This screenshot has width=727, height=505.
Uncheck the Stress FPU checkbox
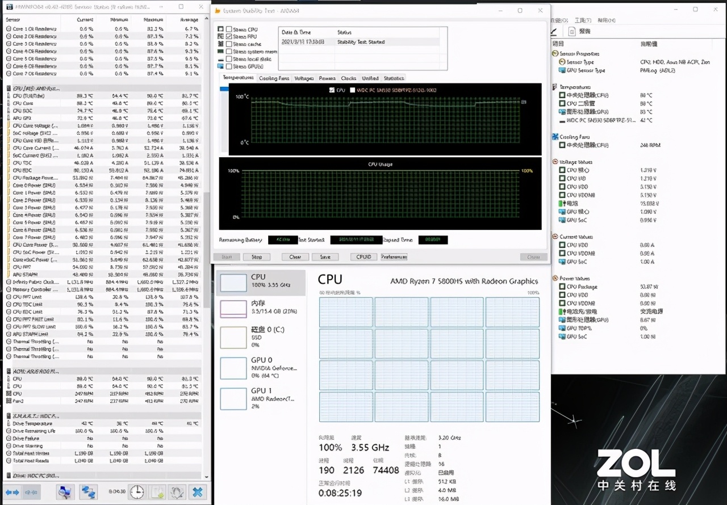click(228, 36)
